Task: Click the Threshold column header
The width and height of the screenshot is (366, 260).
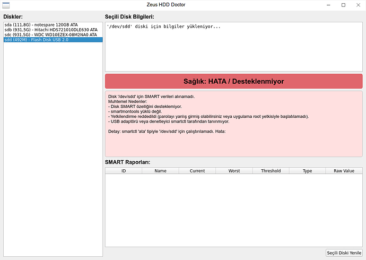Action: [x=271, y=171]
